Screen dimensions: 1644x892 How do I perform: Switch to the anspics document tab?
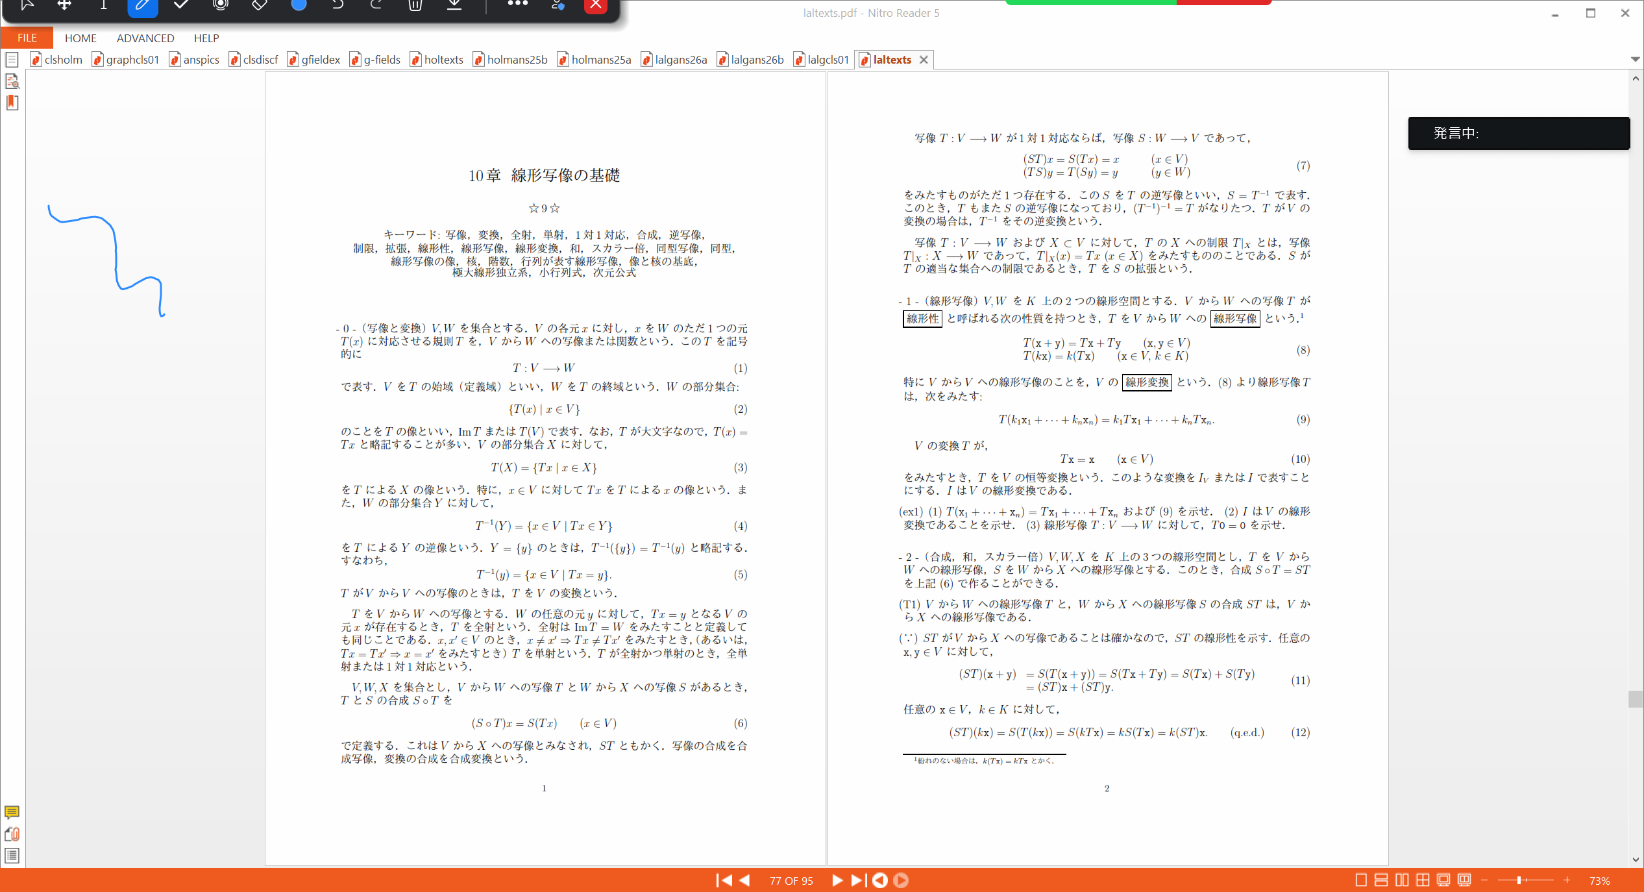[x=195, y=60]
